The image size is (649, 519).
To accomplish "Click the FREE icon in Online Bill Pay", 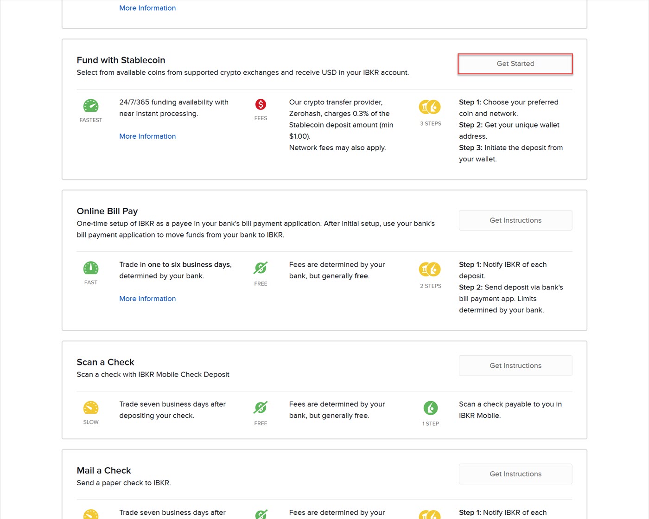I will click(261, 268).
